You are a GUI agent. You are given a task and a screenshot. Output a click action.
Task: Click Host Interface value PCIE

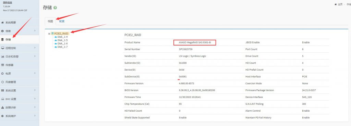point(304,76)
